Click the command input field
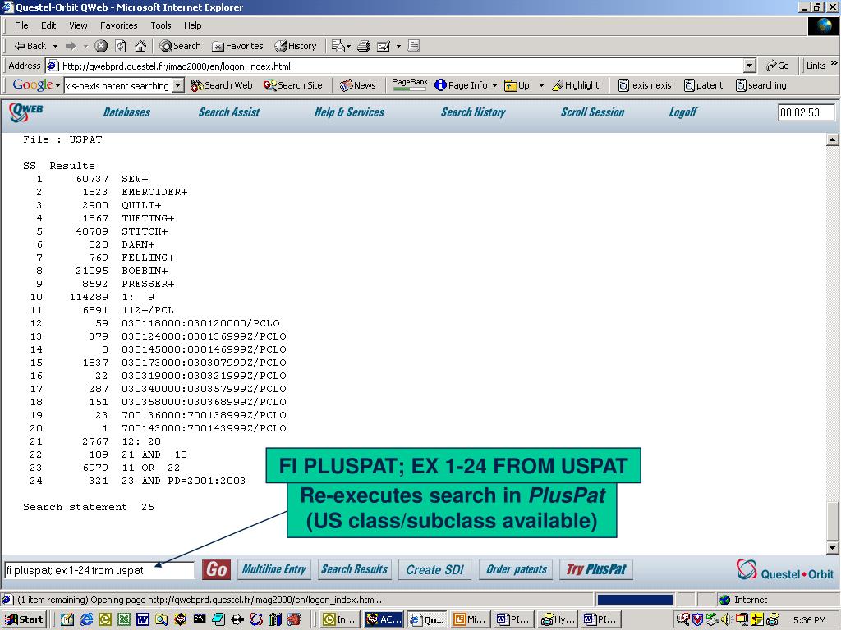Screen dimensions: 841x630 point(99,570)
